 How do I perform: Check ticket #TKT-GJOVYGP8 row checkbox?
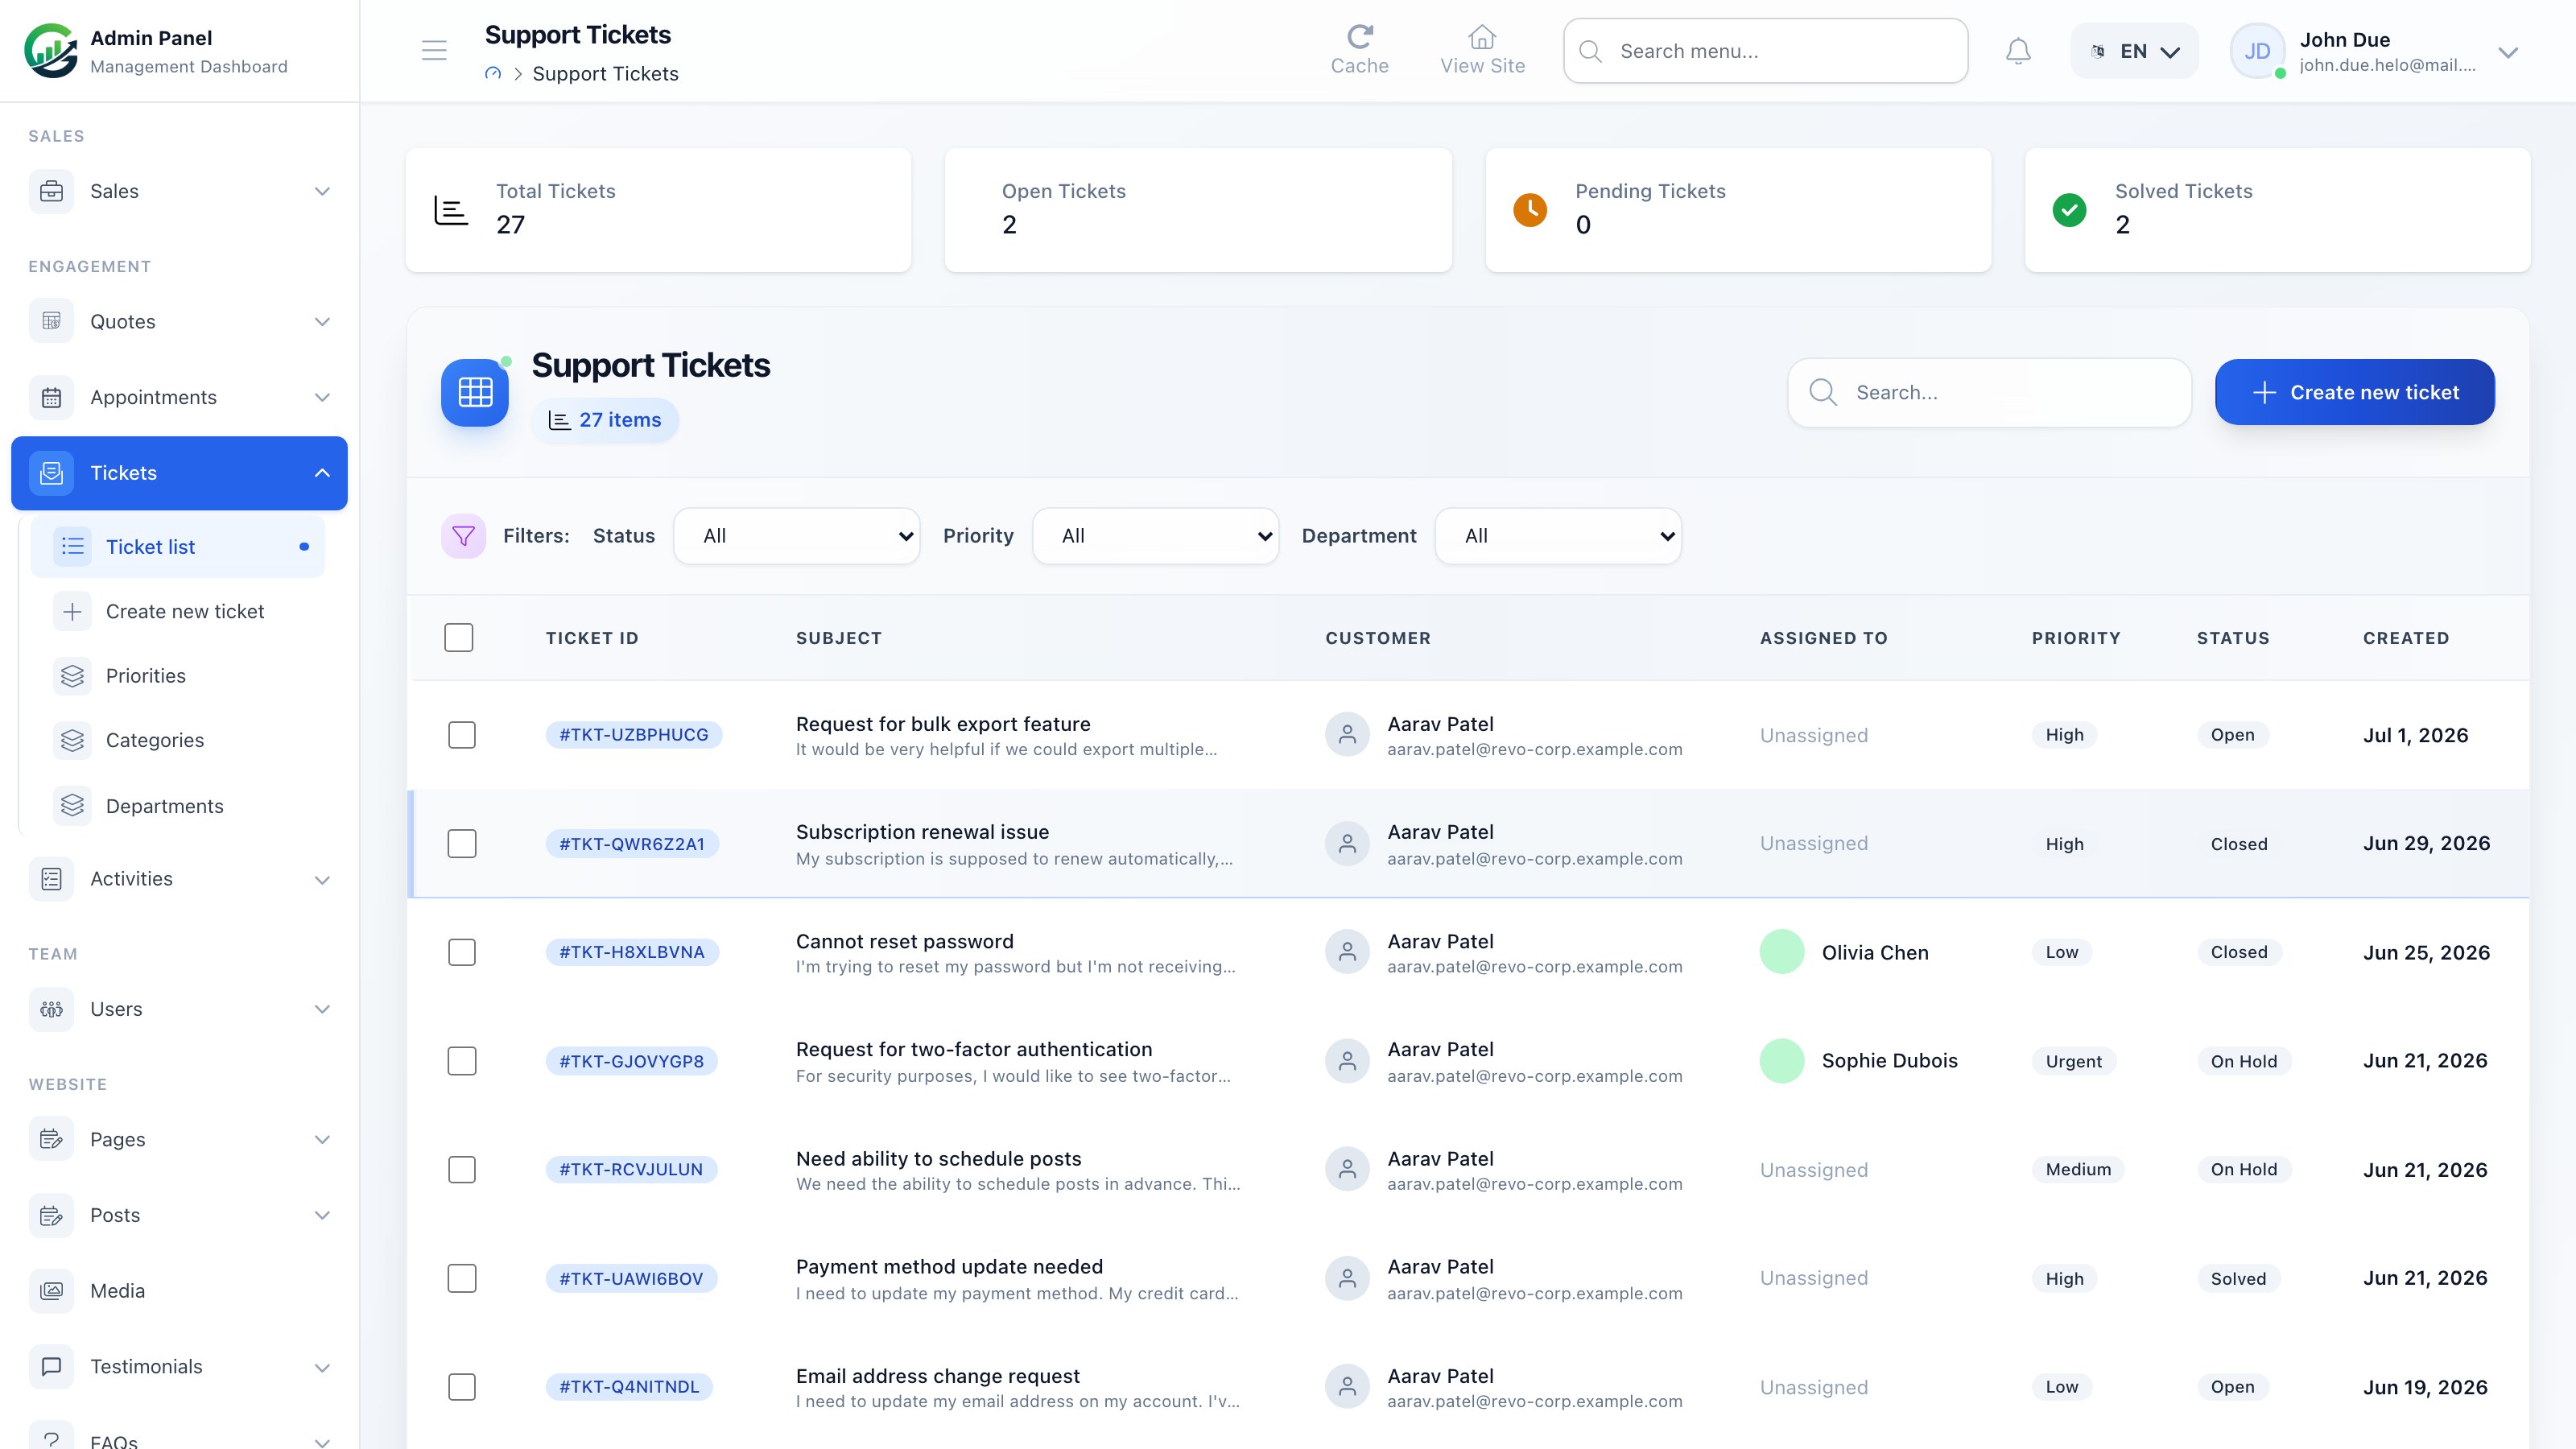pos(462,1061)
